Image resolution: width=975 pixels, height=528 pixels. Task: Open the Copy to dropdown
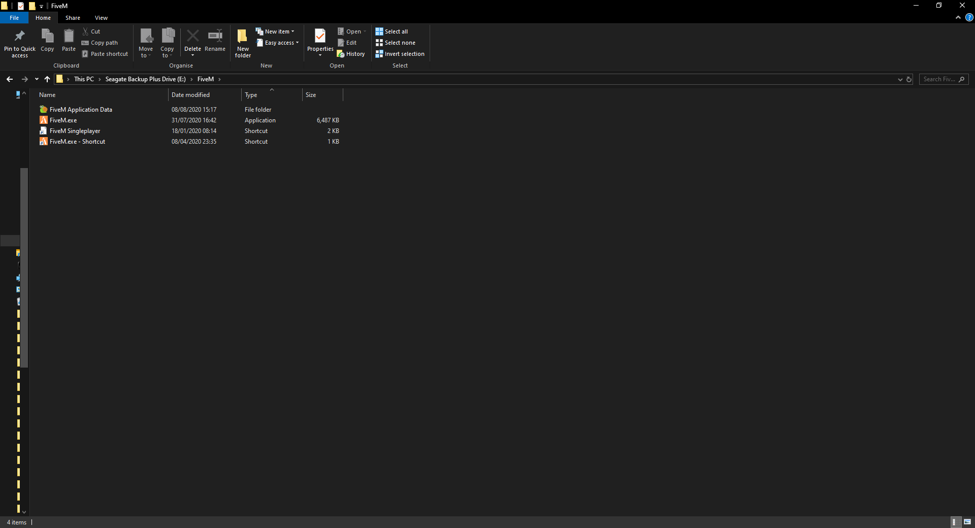(167, 43)
